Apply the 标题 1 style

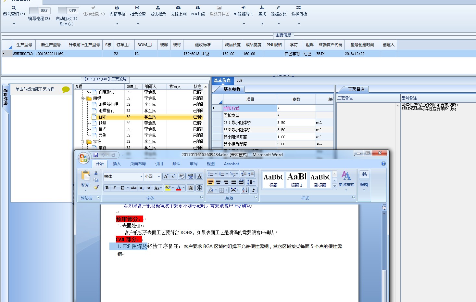tap(297, 180)
